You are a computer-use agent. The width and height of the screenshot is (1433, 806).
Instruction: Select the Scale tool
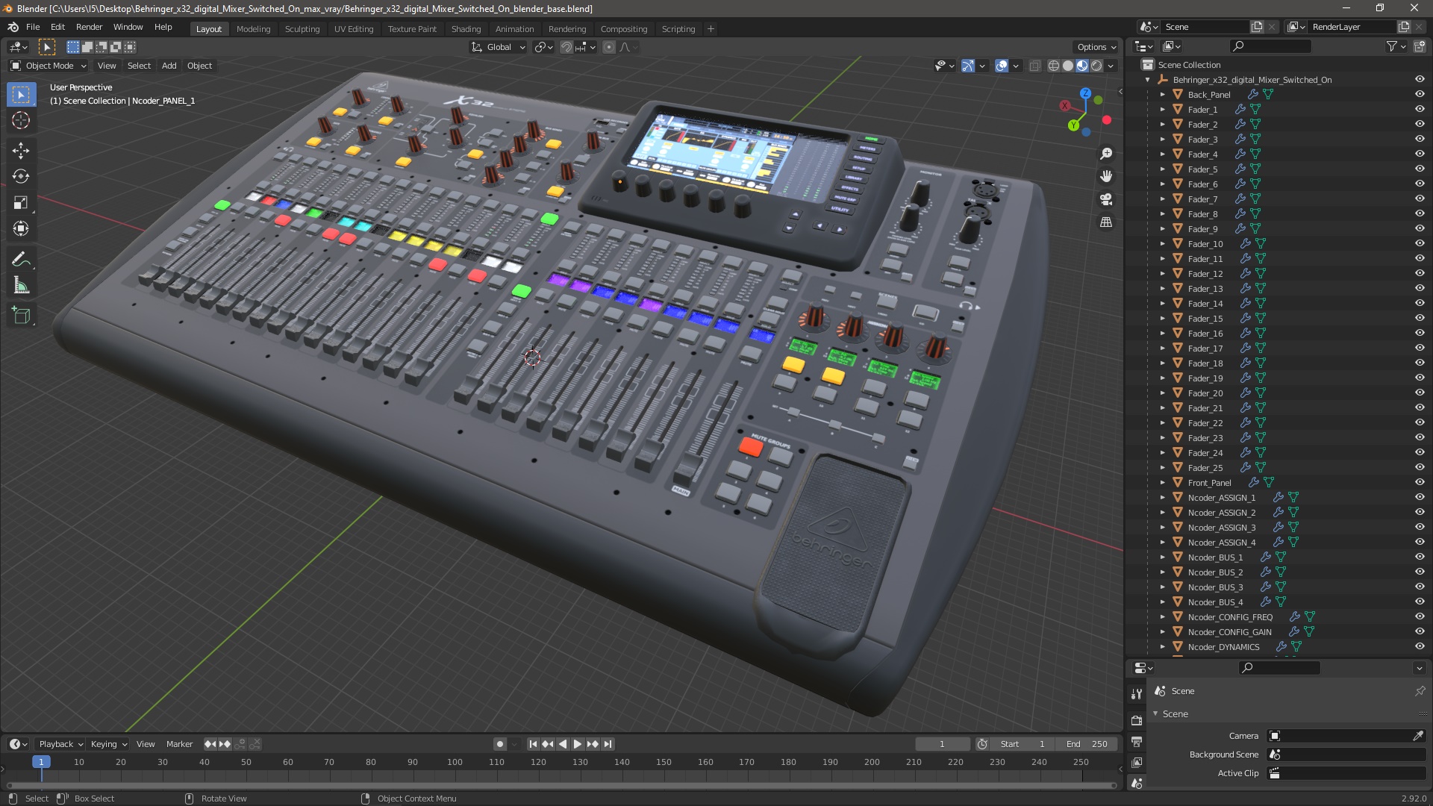click(x=21, y=203)
